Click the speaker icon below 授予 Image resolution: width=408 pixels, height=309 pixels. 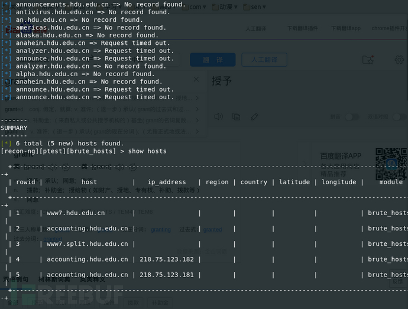pyautogui.click(x=218, y=117)
